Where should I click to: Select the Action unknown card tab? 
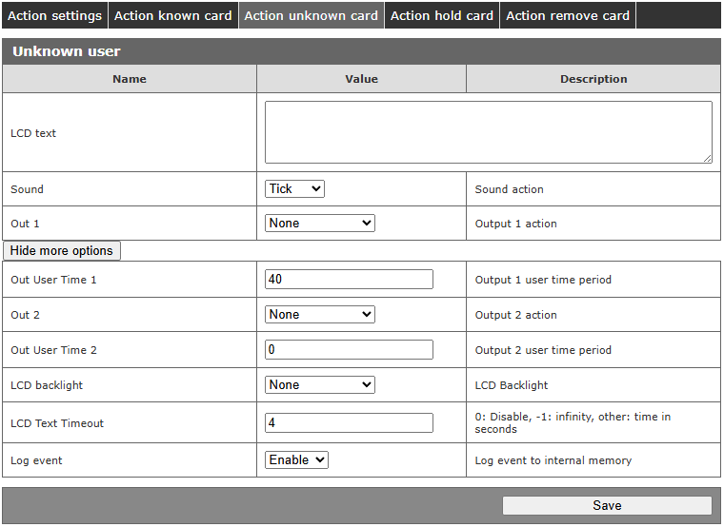point(312,15)
